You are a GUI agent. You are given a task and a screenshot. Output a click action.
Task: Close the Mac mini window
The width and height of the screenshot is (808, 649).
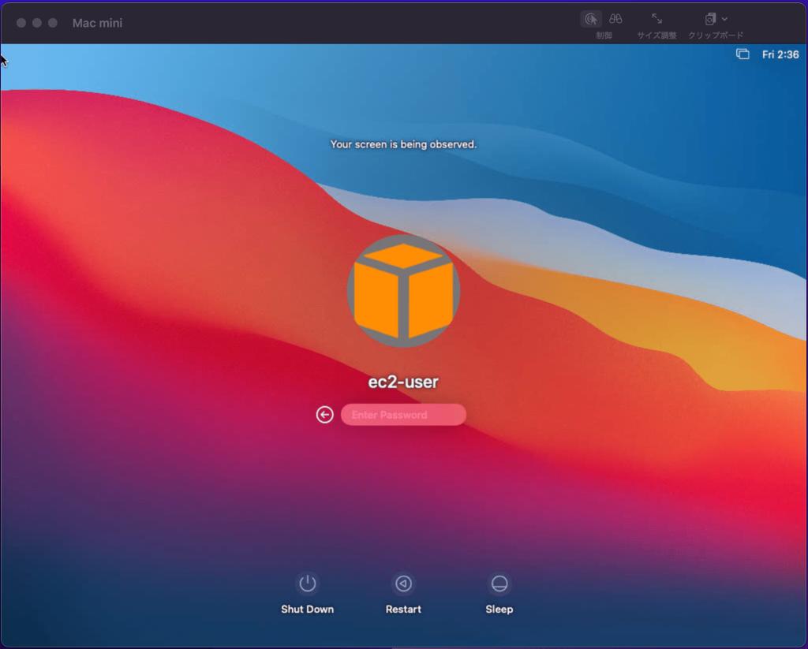[21, 23]
